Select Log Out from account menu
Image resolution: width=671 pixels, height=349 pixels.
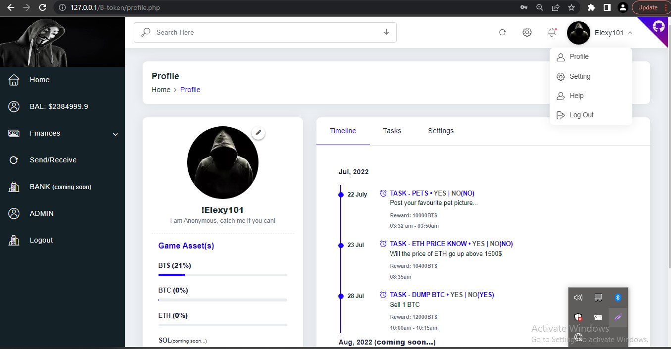point(581,115)
